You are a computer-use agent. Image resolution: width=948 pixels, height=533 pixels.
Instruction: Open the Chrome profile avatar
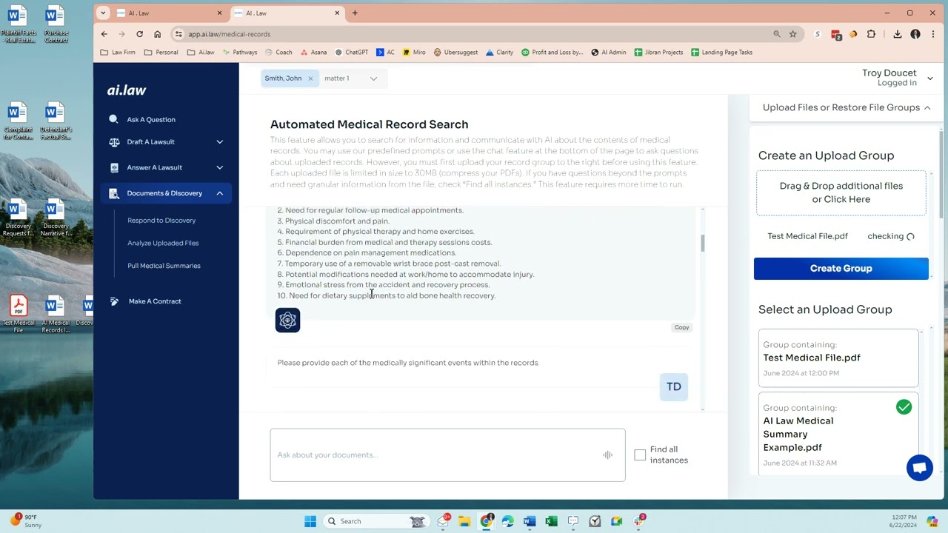(x=915, y=34)
